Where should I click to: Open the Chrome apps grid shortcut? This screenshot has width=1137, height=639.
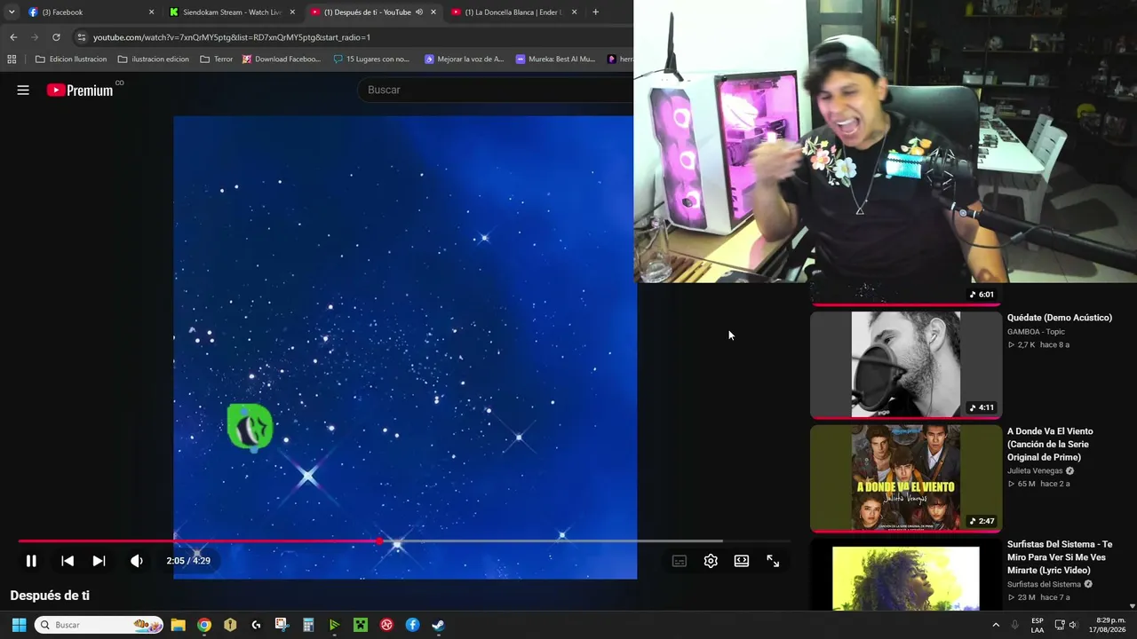[x=12, y=59]
